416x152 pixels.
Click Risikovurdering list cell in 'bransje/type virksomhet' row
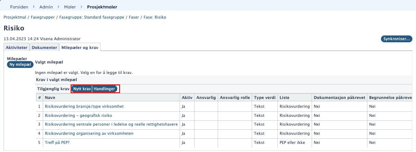pyautogui.click(x=295, y=106)
